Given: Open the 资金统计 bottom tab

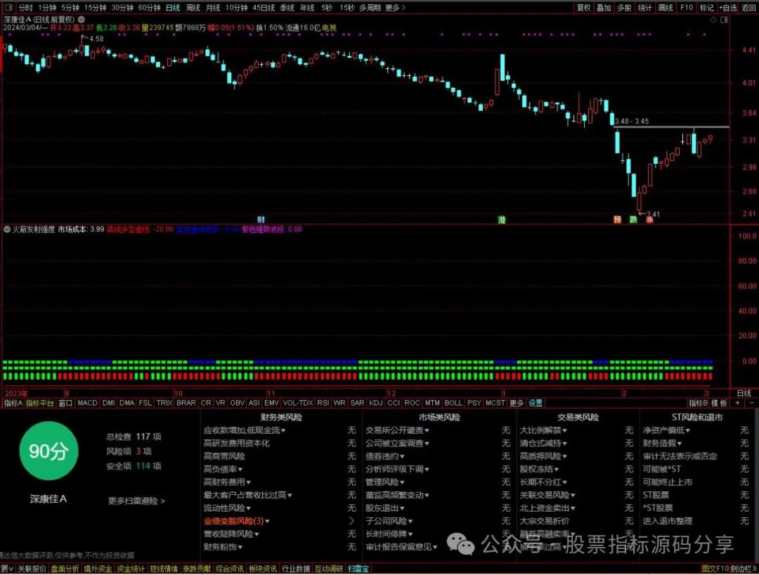Looking at the screenshot, I should click(x=130, y=569).
